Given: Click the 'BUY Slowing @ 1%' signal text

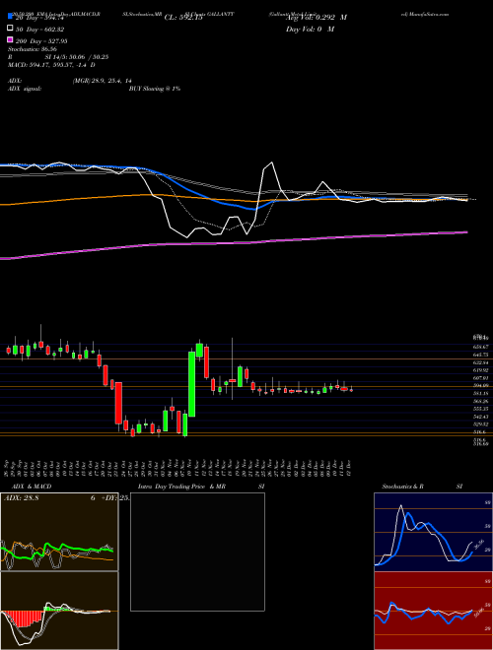Looking at the screenshot, I should point(155,89).
